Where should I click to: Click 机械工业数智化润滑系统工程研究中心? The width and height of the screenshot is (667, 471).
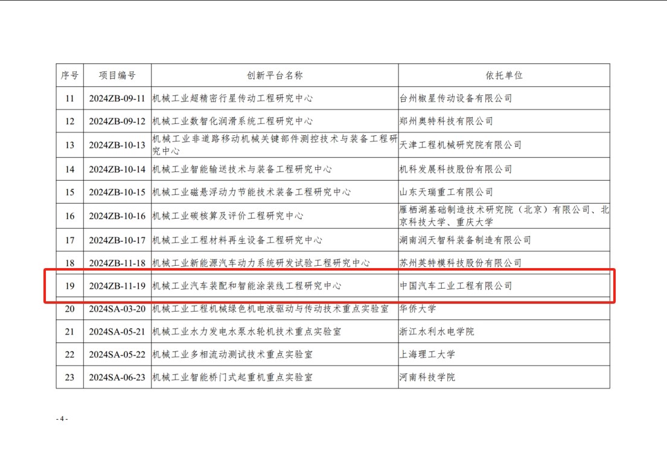pyautogui.click(x=232, y=121)
